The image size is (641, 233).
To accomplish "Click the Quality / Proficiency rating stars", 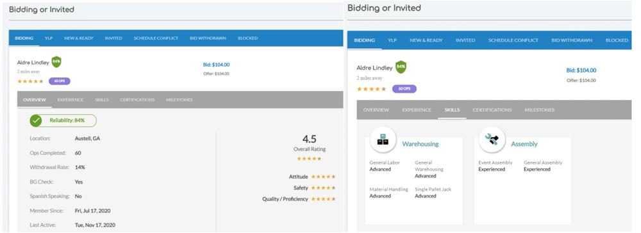I will click(x=323, y=198).
